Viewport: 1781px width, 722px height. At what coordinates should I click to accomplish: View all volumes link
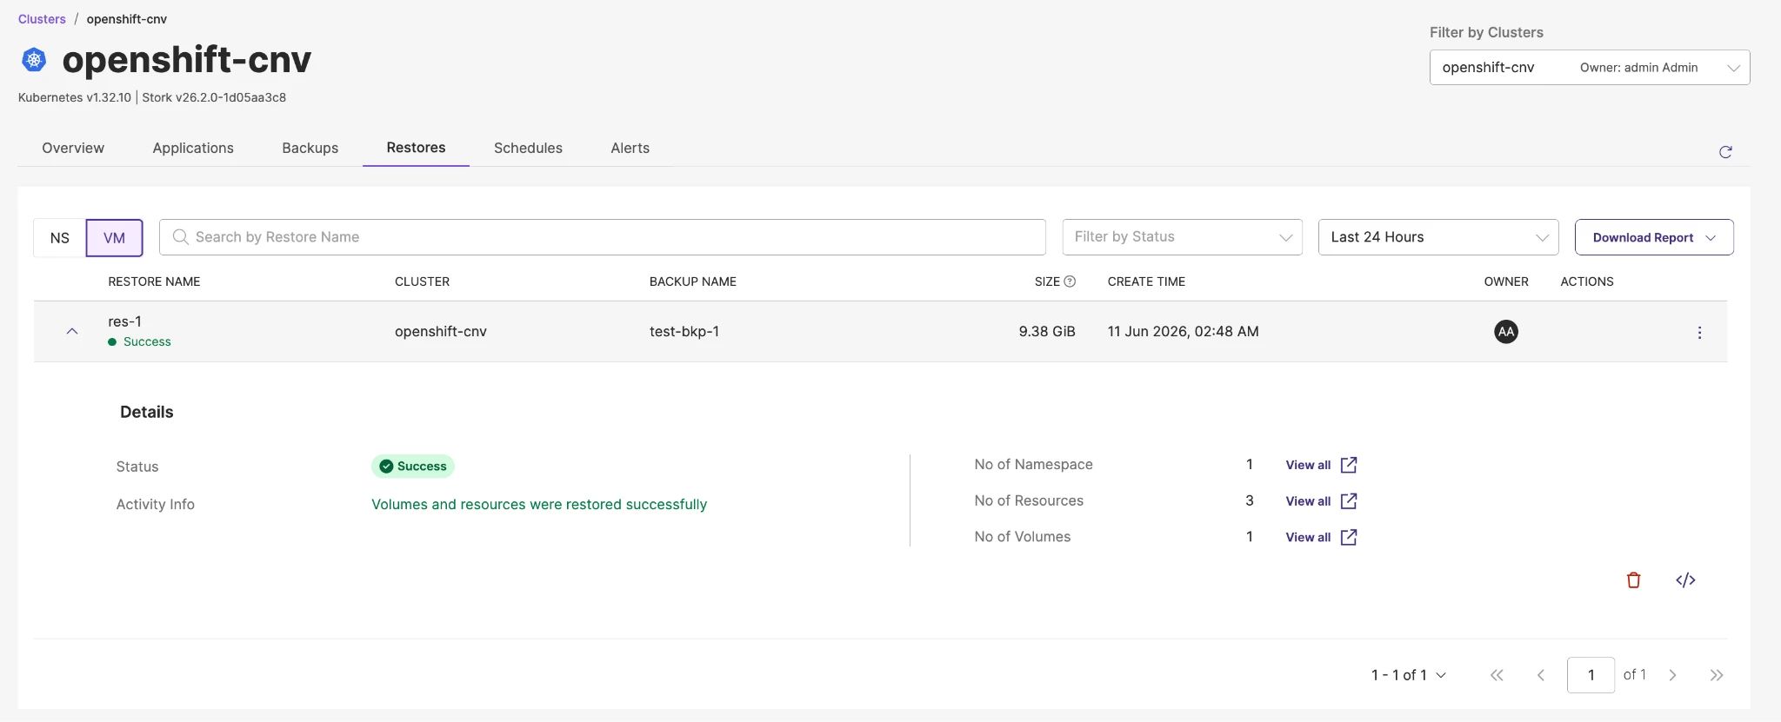pyautogui.click(x=1308, y=537)
